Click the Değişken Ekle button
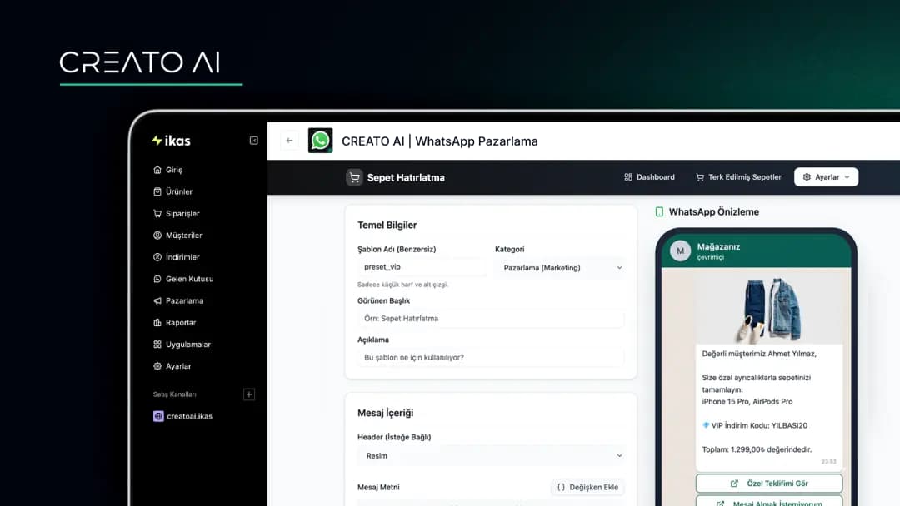900x506 pixels. 587,488
